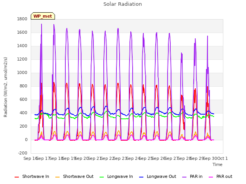Toggle the Shortwave Out legend entry
This screenshot has height=184, width=246.
click(x=74, y=176)
